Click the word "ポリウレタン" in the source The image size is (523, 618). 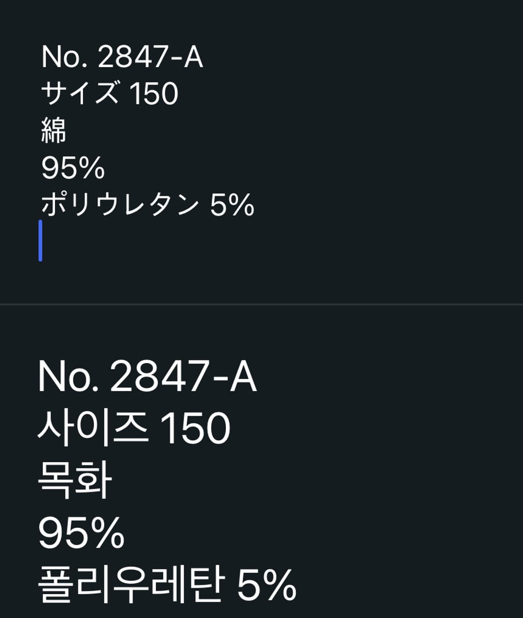[x=120, y=205]
